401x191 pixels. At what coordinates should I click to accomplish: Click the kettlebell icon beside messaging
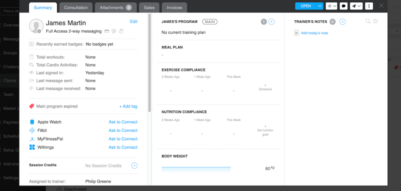click(x=121, y=31)
